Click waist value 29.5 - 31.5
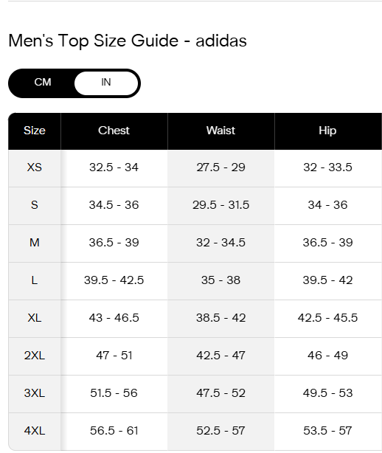Image resolution: width=382 pixels, height=453 pixels. (221, 205)
